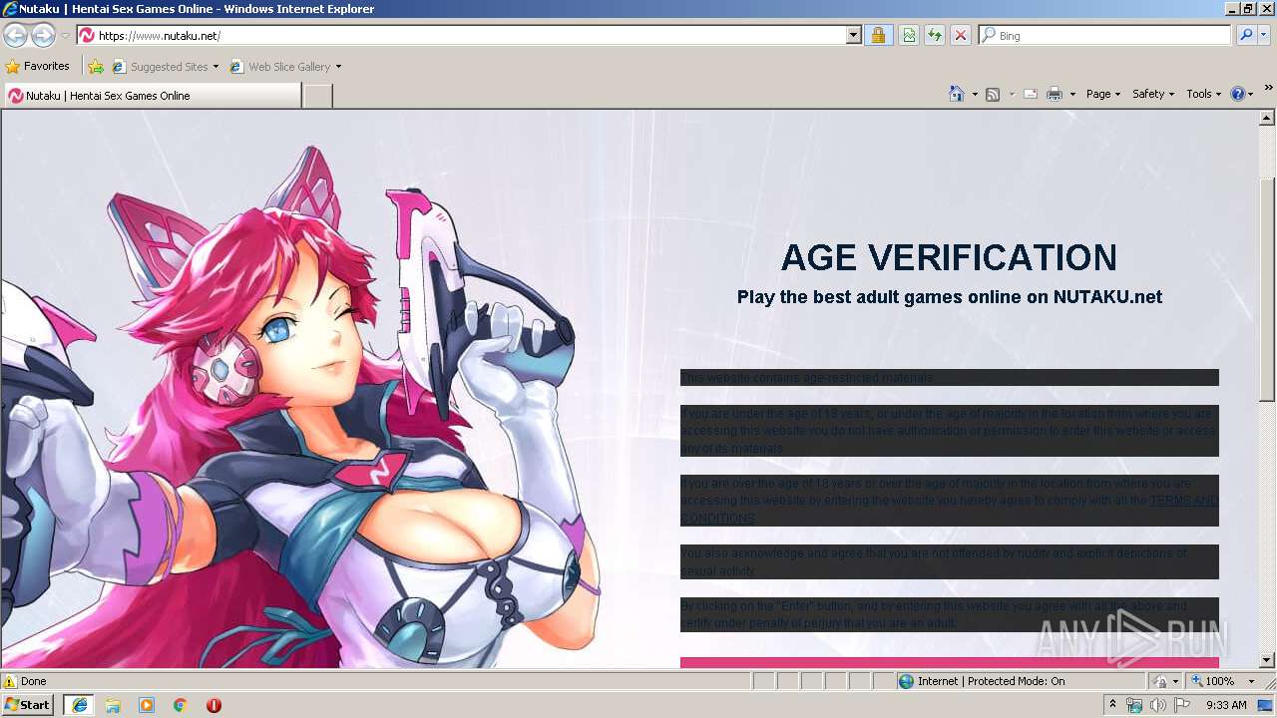Open the recent pages dropdown arrow
Screen dimensions: 1277x718
[65, 35]
